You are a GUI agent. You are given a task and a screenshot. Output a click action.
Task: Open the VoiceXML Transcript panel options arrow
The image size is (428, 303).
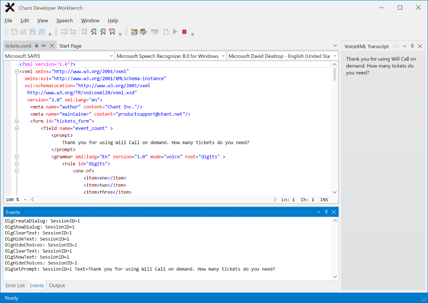coord(404,46)
